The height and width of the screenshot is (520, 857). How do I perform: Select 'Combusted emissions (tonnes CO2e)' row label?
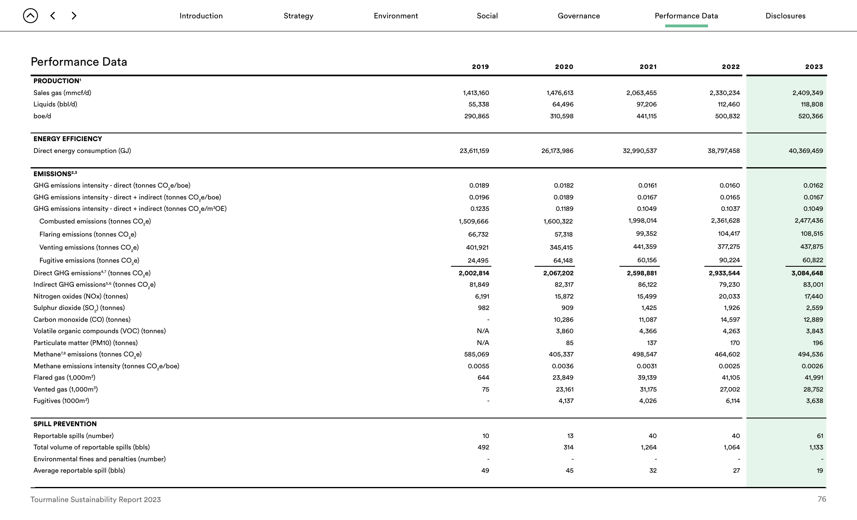tap(95, 221)
